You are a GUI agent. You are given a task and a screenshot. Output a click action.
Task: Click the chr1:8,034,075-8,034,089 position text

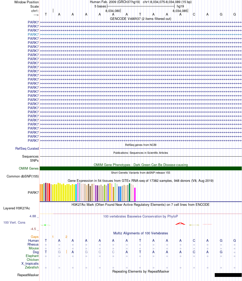pos(167,2)
